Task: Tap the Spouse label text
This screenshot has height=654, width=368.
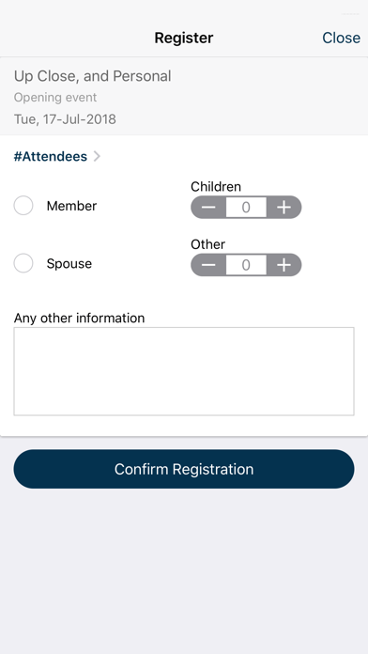Action: [x=69, y=263]
